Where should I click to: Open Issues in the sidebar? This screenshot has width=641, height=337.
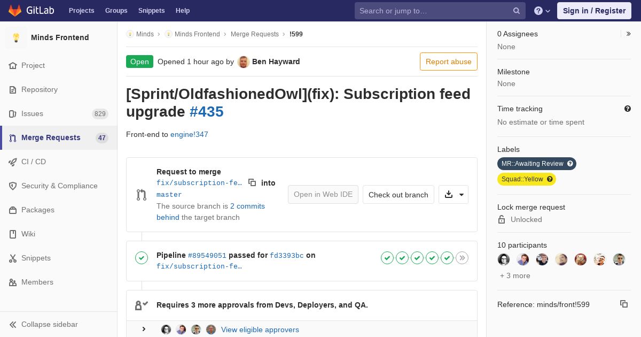(x=59, y=113)
